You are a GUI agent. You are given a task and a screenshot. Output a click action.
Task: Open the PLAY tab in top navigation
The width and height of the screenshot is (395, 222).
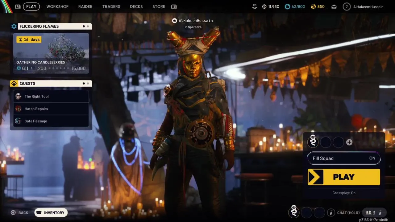point(31,6)
